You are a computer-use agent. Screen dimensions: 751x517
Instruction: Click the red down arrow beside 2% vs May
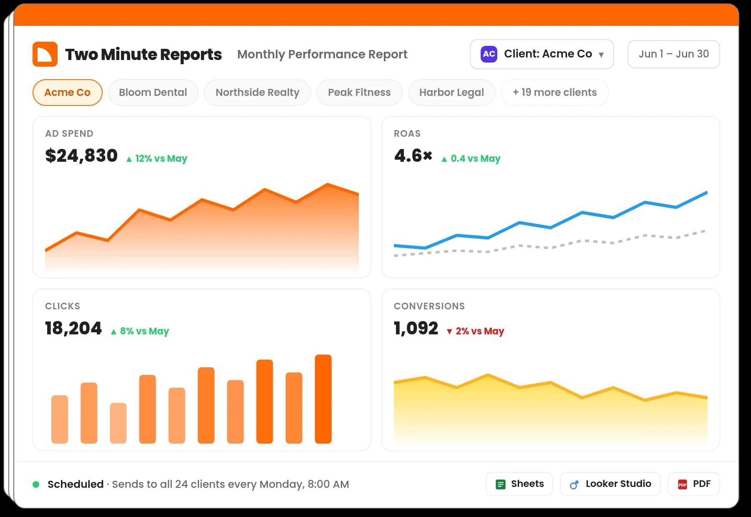coord(449,332)
